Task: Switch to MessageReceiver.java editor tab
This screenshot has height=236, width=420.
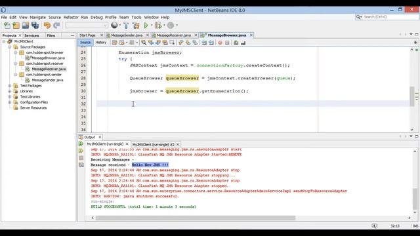Action: pyautogui.click(x=174, y=35)
